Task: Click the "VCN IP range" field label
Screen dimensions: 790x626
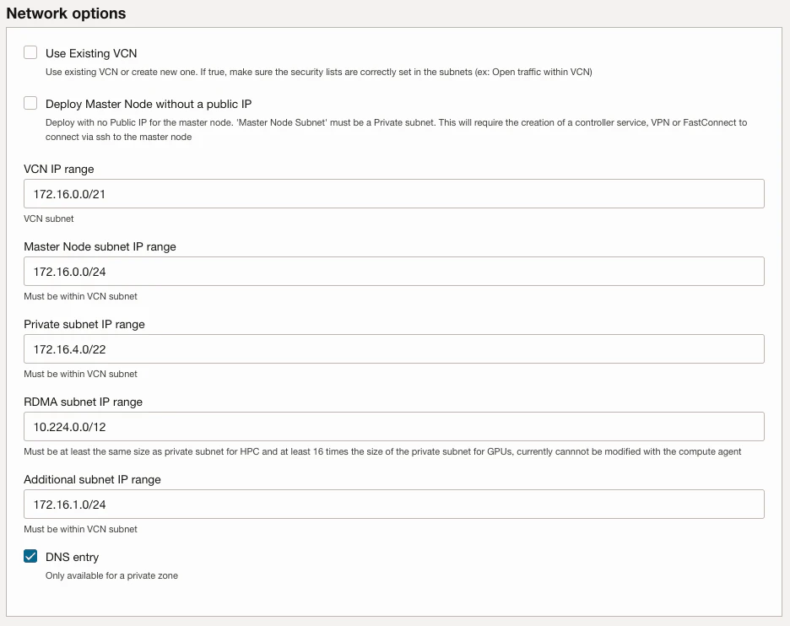Action: coord(59,170)
